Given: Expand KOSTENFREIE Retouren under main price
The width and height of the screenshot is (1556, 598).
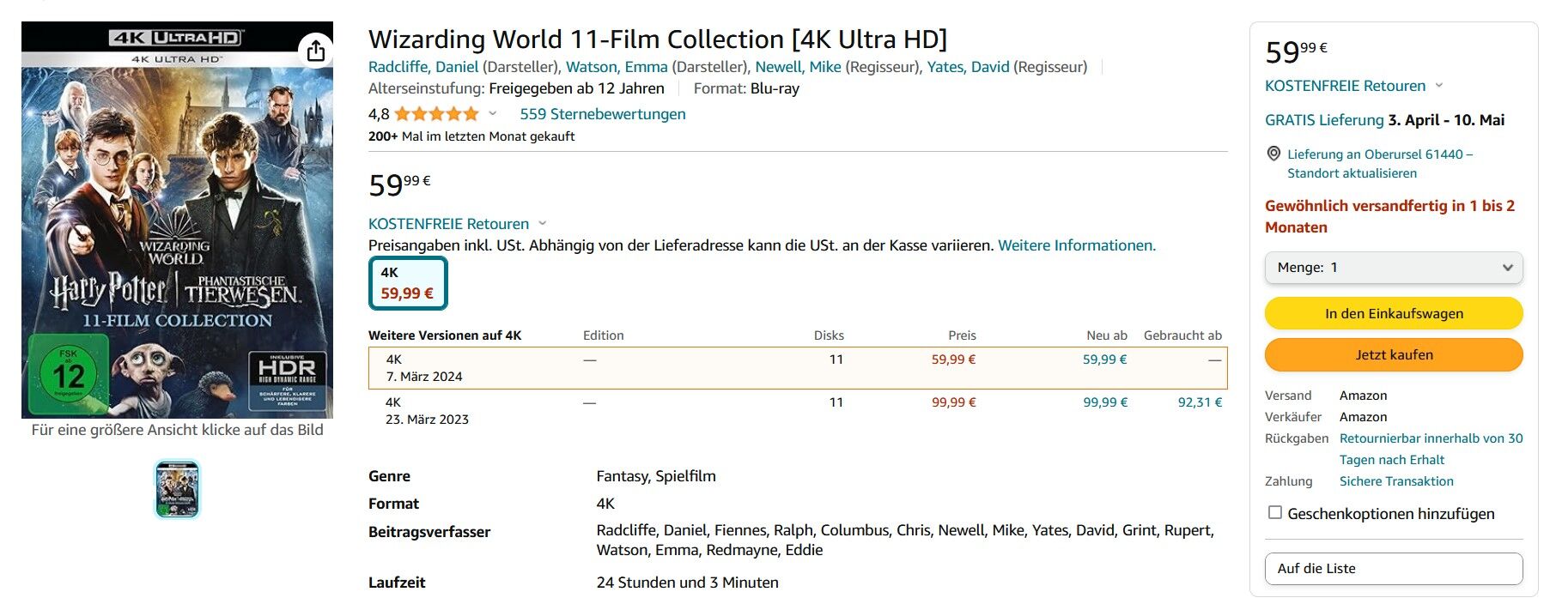Looking at the screenshot, I should (457, 224).
